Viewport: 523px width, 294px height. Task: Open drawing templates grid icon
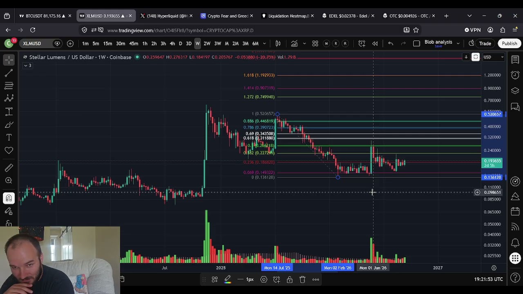(x=215, y=279)
